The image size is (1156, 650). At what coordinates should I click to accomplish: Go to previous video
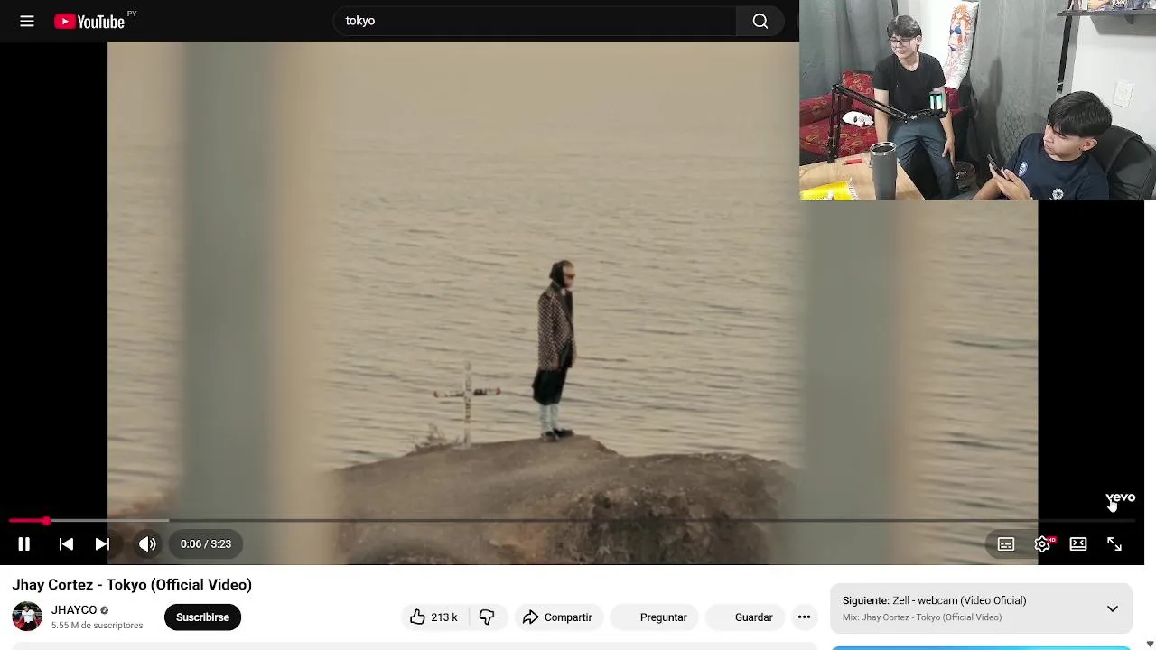tap(66, 543)
